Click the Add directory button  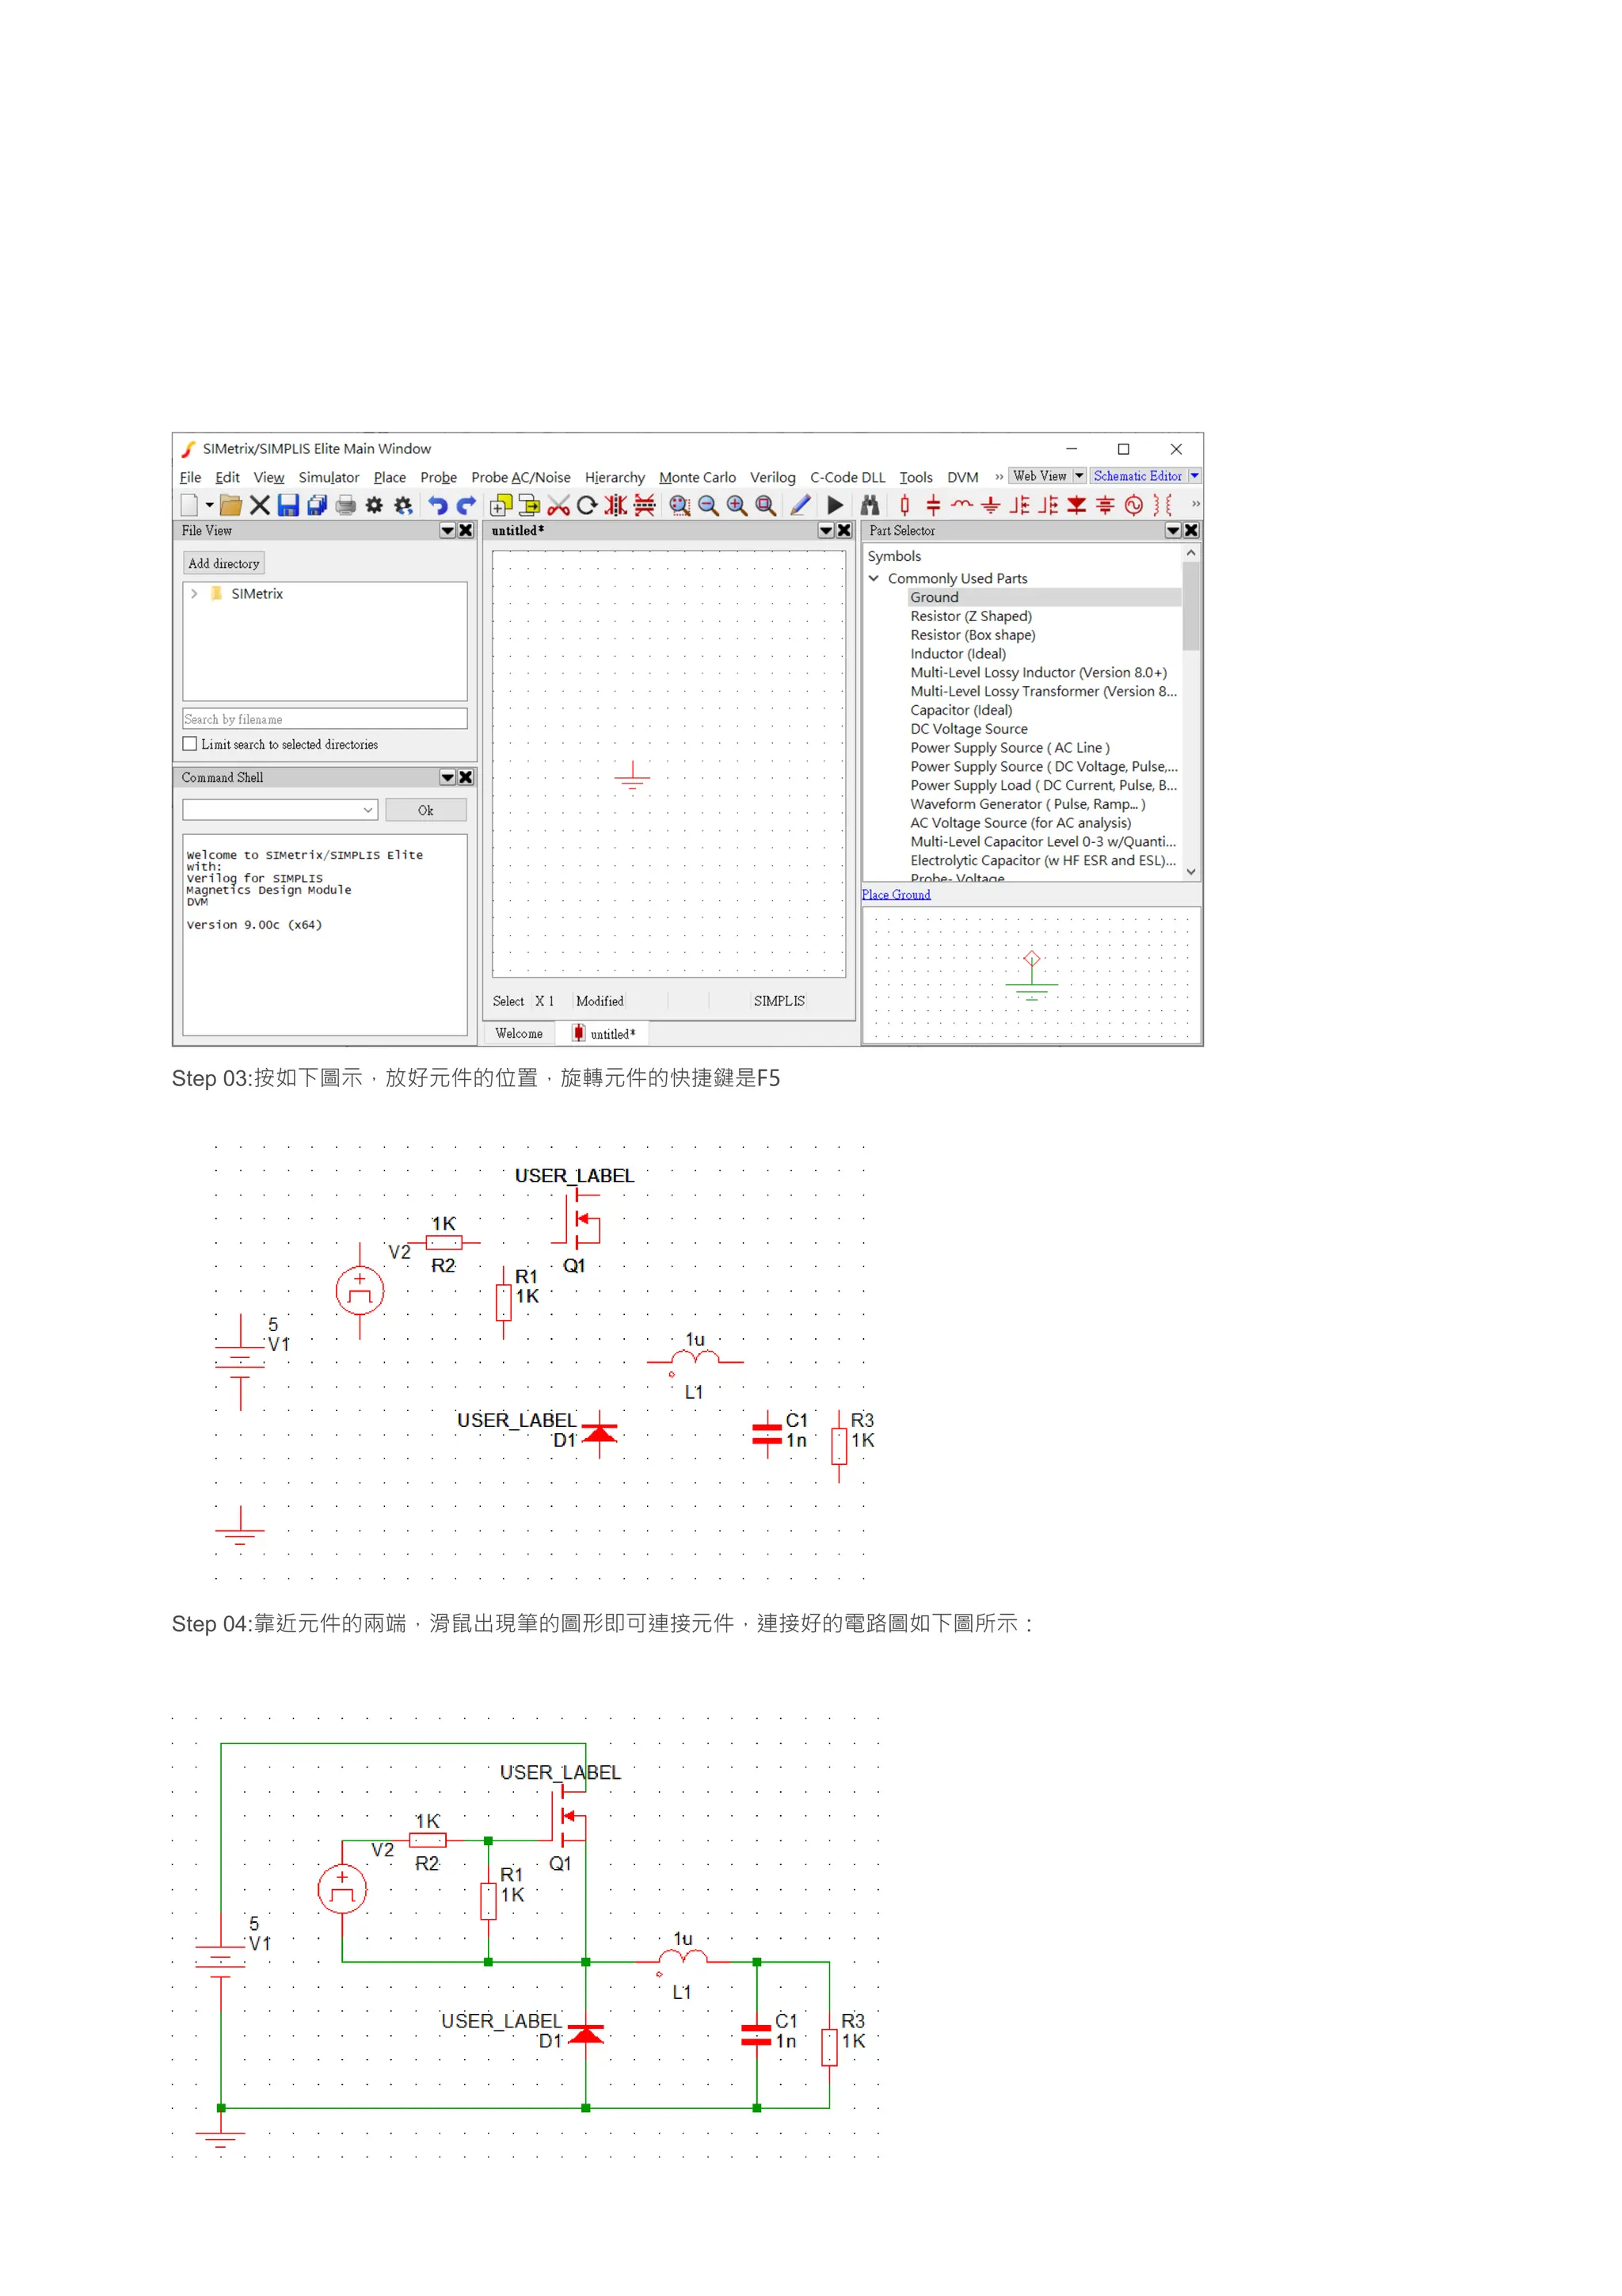click(x=224, y=564)
